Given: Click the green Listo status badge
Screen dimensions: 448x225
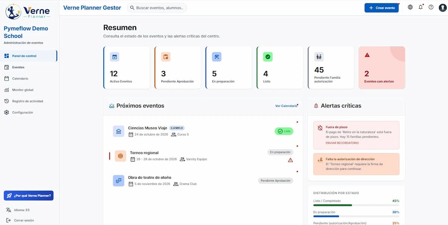Looking at the screenshot, I should click(284, 131).
